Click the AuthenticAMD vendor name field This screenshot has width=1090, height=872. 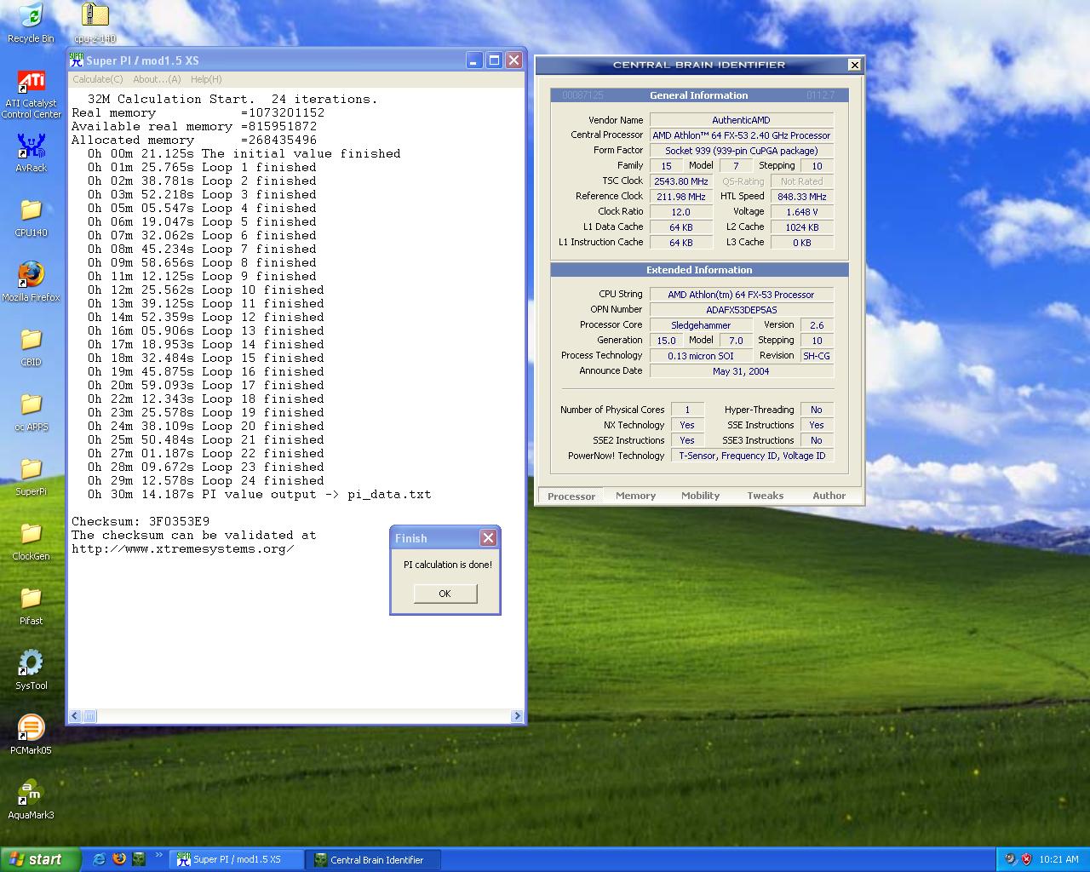742,120
